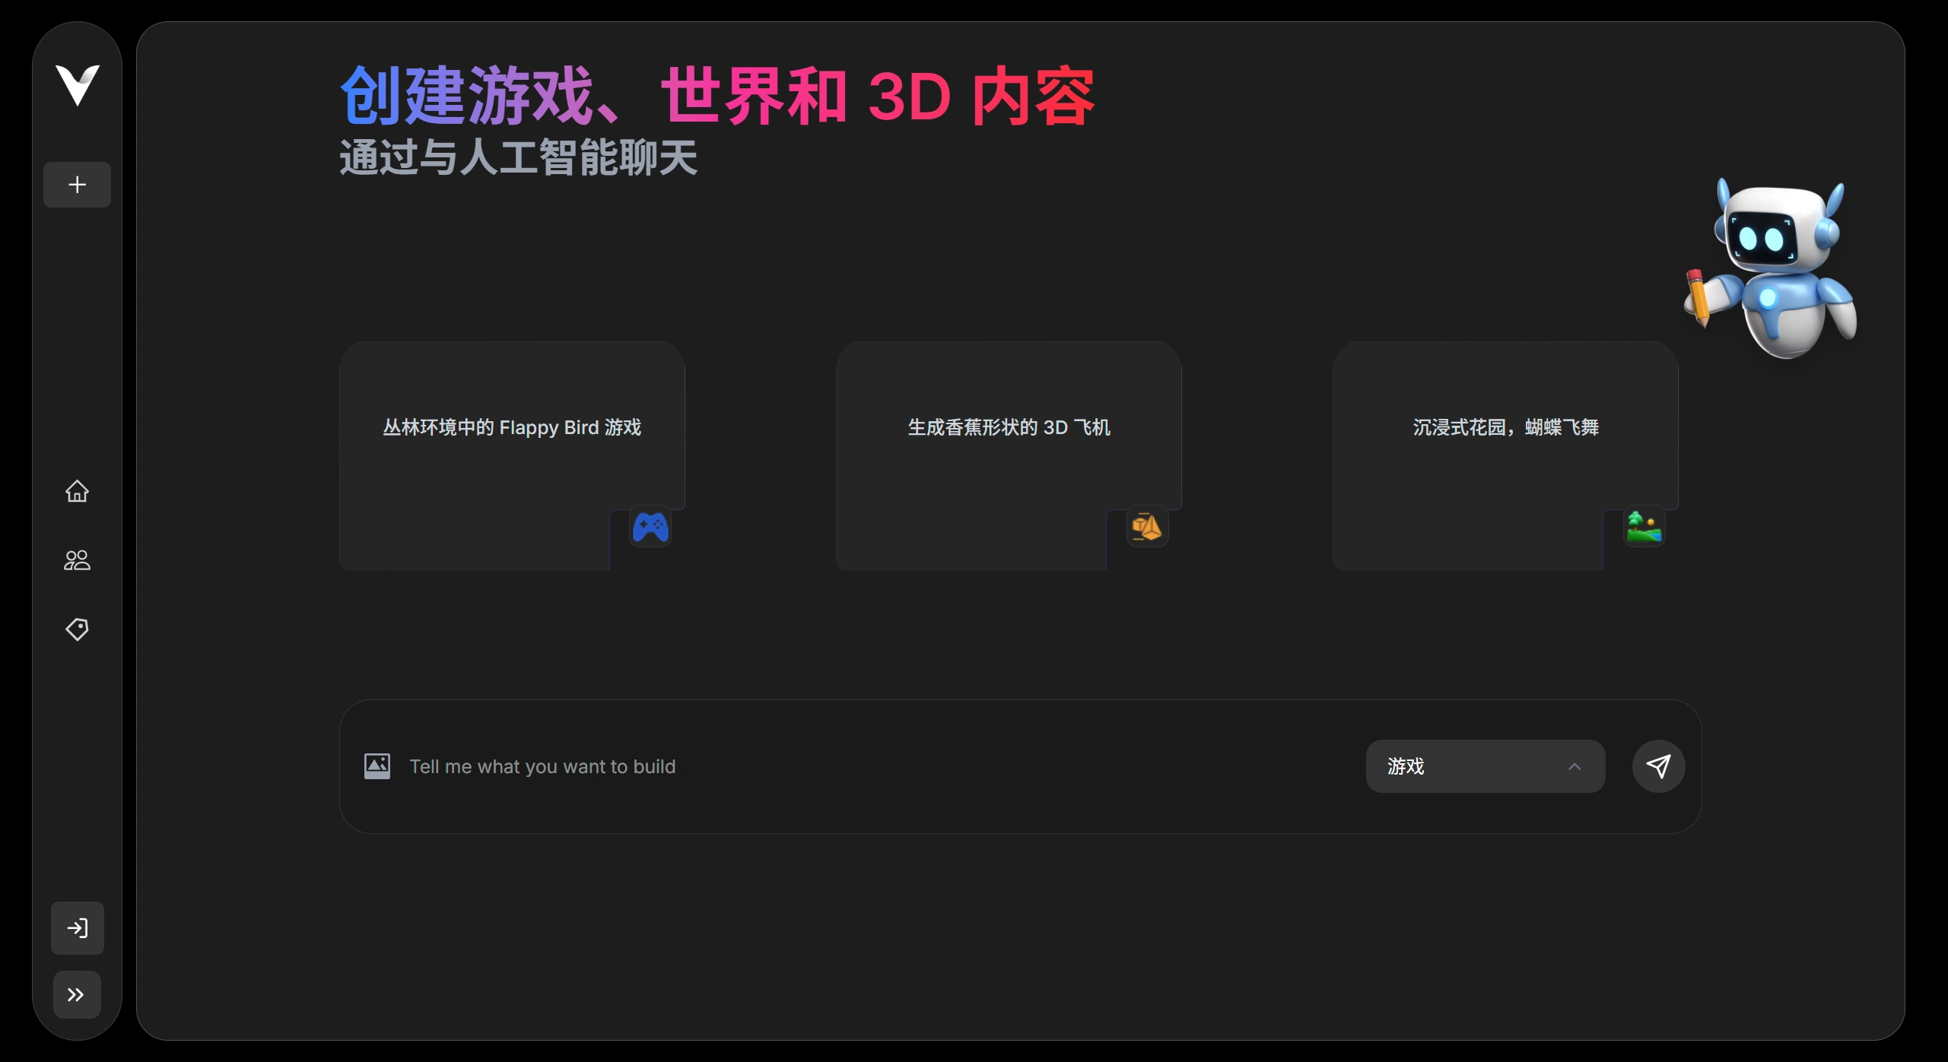
Task: Click the landscape icon on the garden card
Action: 1645,526
